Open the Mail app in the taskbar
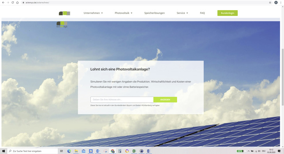The width and height of the screenshot is (284, 154). pos(83,151)
